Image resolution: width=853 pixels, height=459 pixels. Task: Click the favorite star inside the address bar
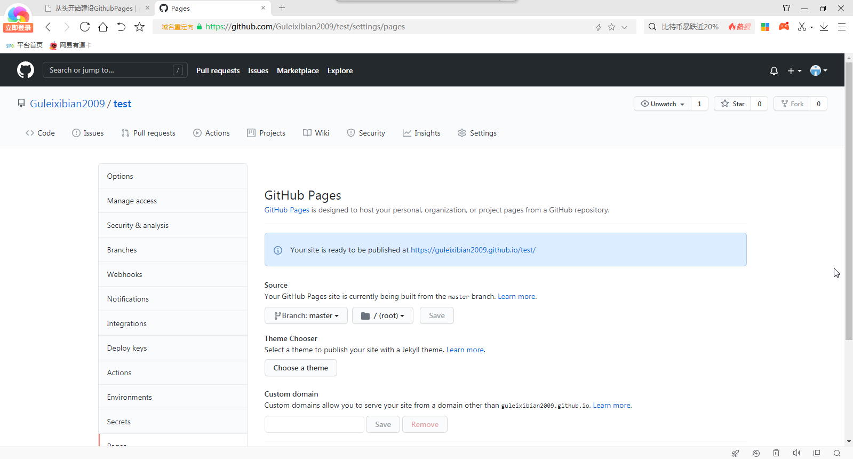pos(611,27)
